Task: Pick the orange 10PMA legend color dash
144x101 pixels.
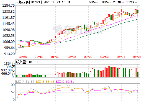Action: (x=110, y=2)
